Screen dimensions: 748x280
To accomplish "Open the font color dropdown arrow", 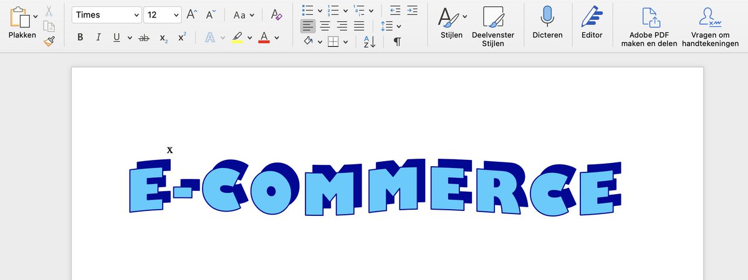I will [x=276, y=38].
